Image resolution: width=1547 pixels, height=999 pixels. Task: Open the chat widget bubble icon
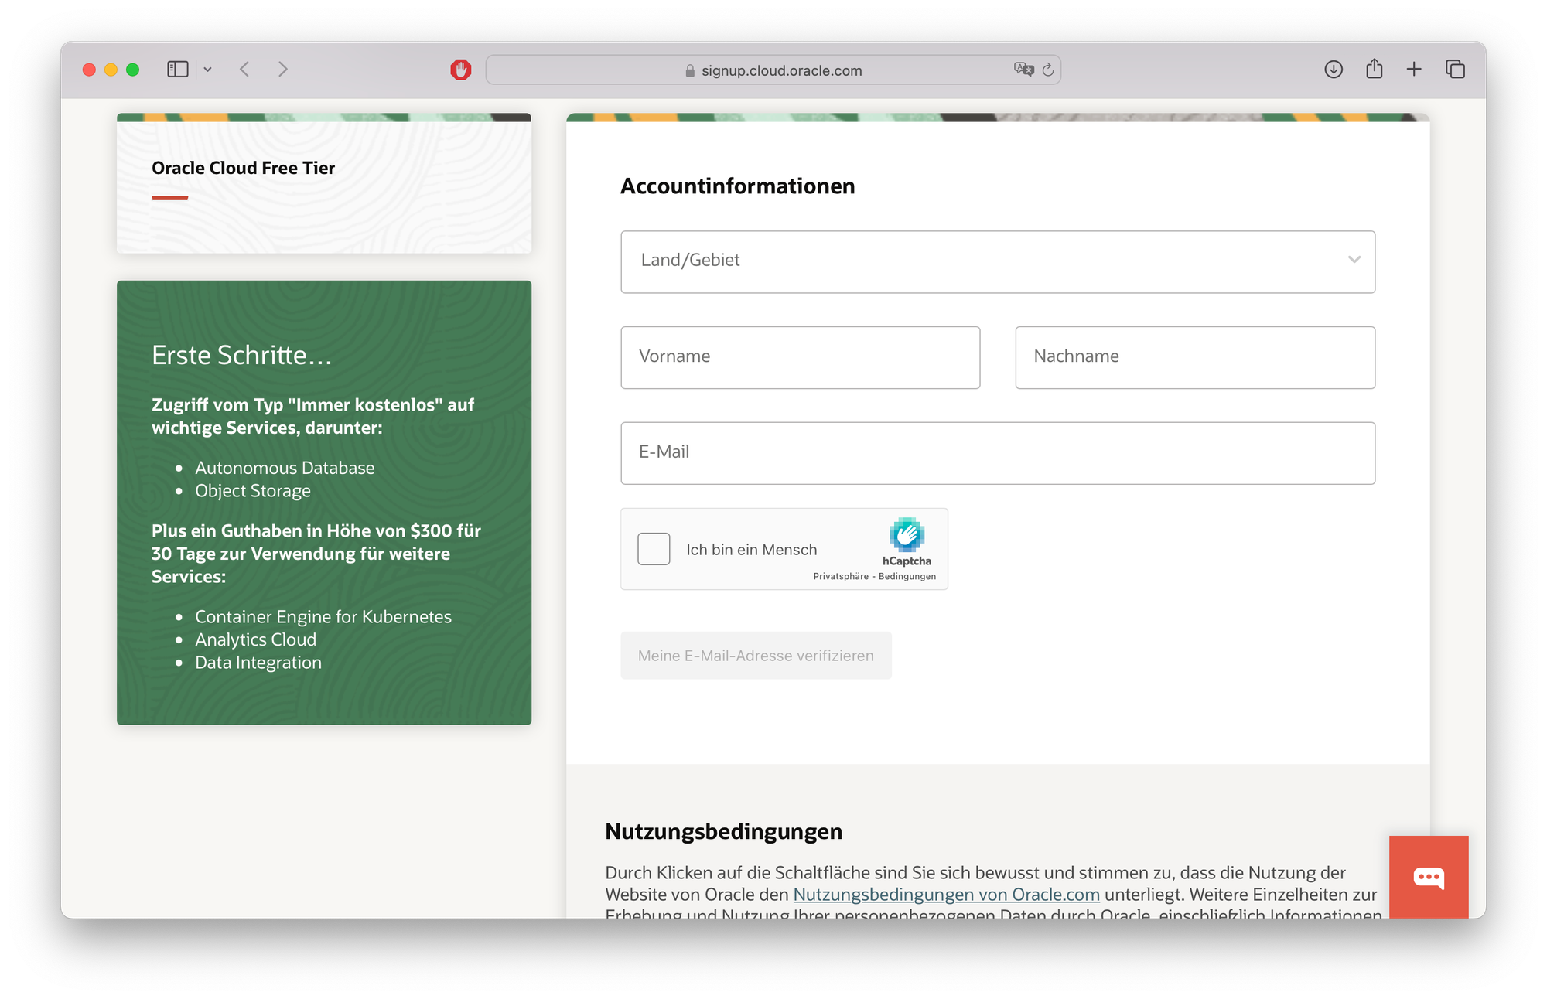[1429, 878]
